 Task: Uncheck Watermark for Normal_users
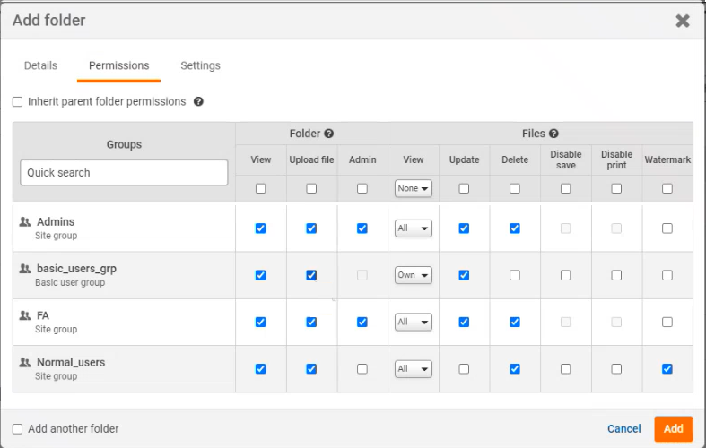coord(667,368)
